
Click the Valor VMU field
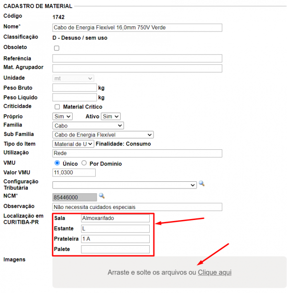click(x=74, y=172)
